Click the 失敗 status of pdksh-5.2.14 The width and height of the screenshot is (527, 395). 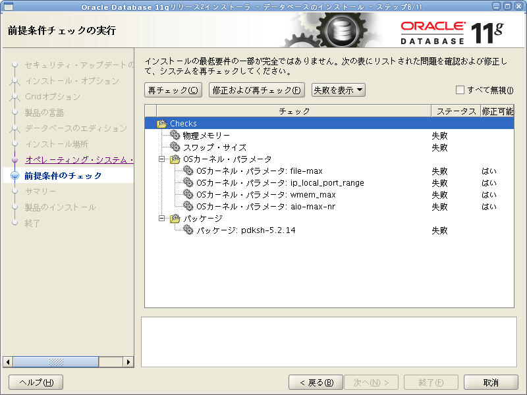pyautogui.click(x=439, y=230)
